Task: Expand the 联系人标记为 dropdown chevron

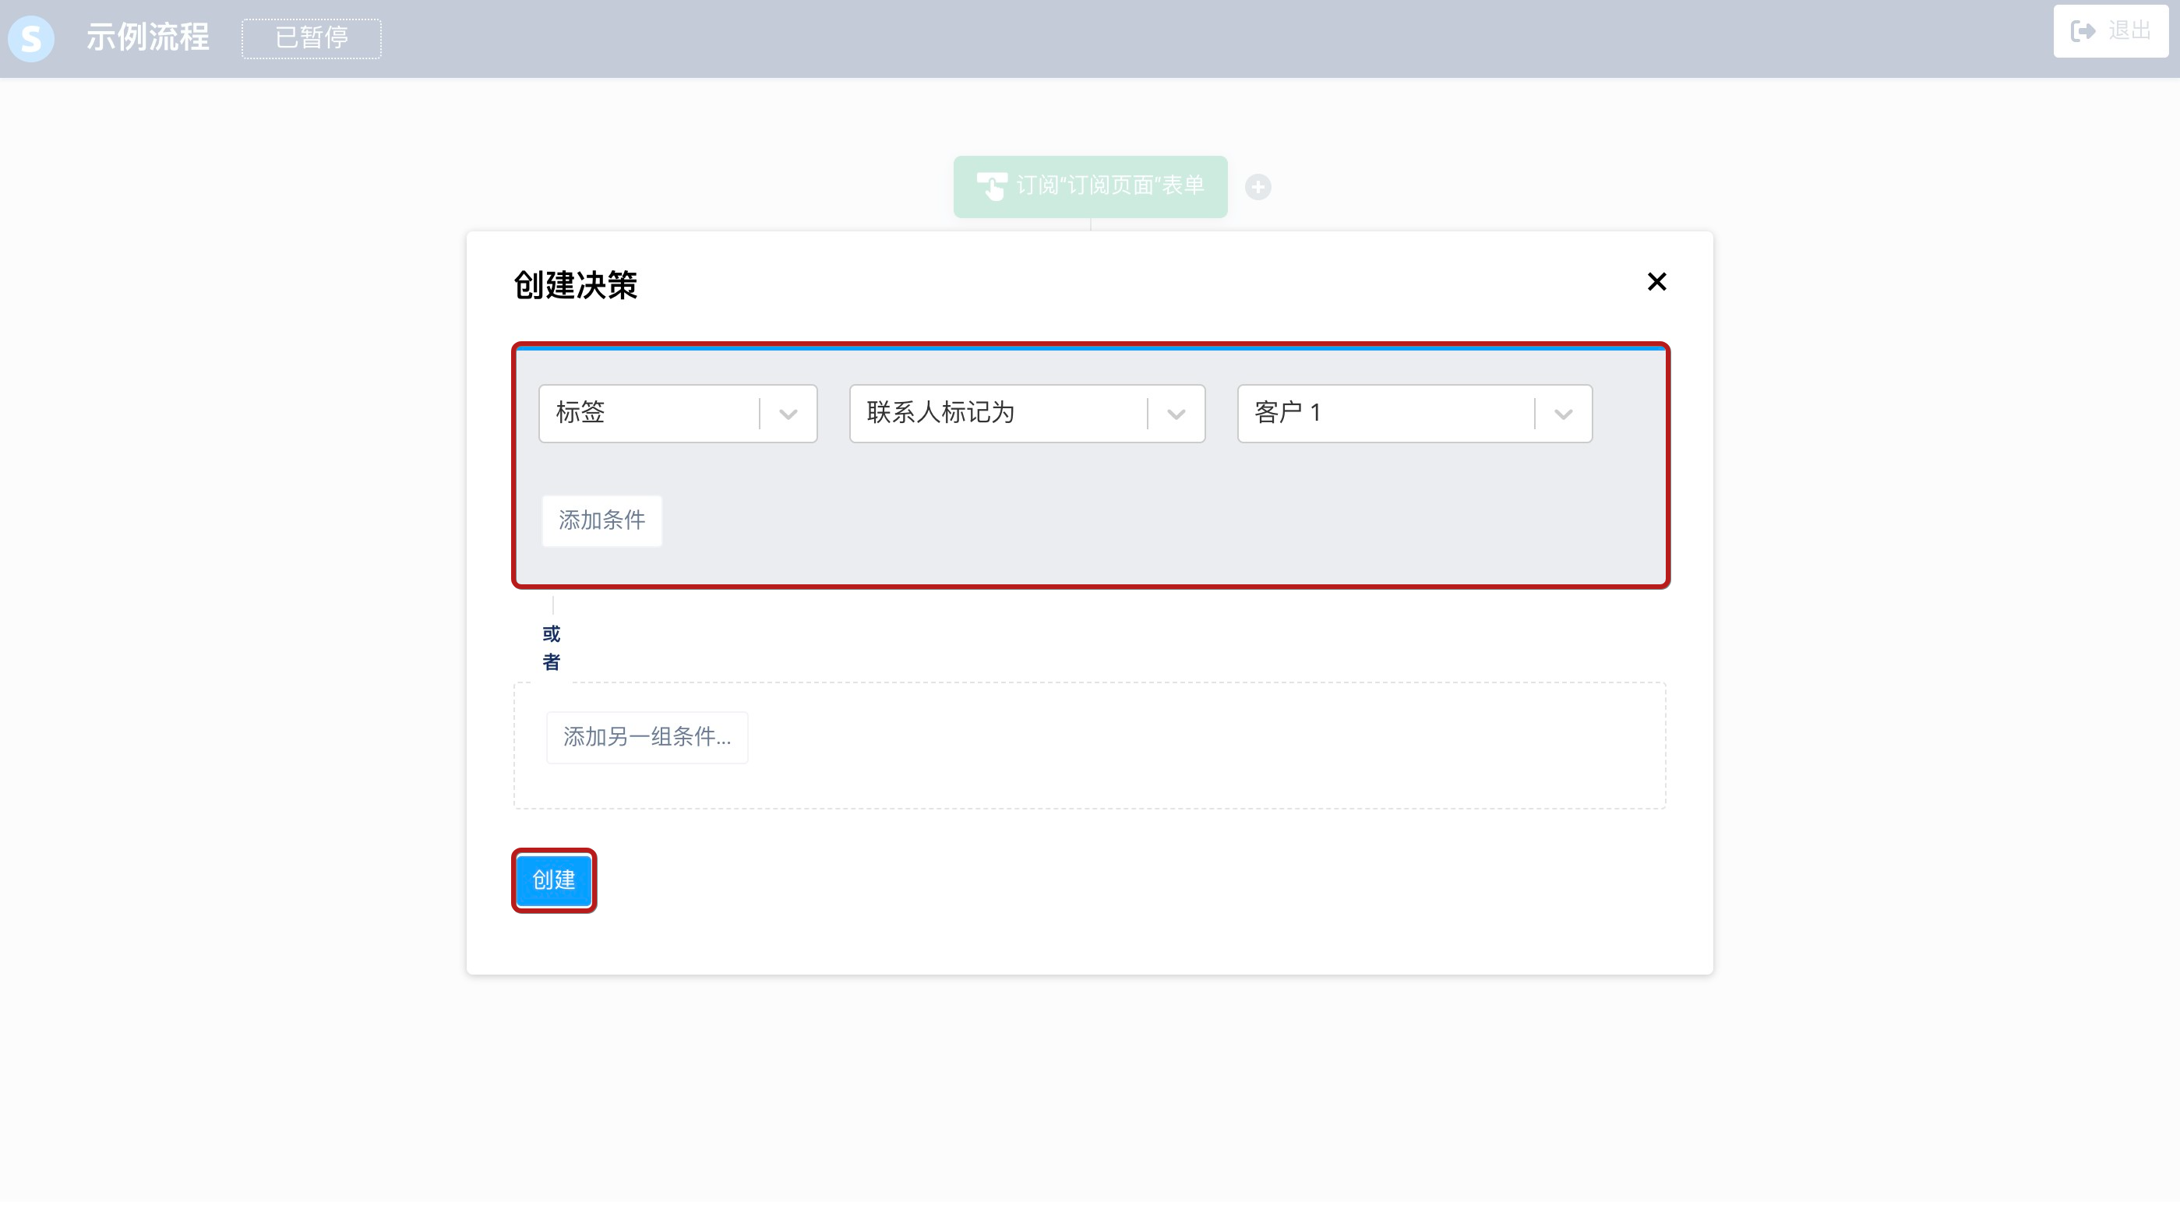Action: coord(1176,414)
